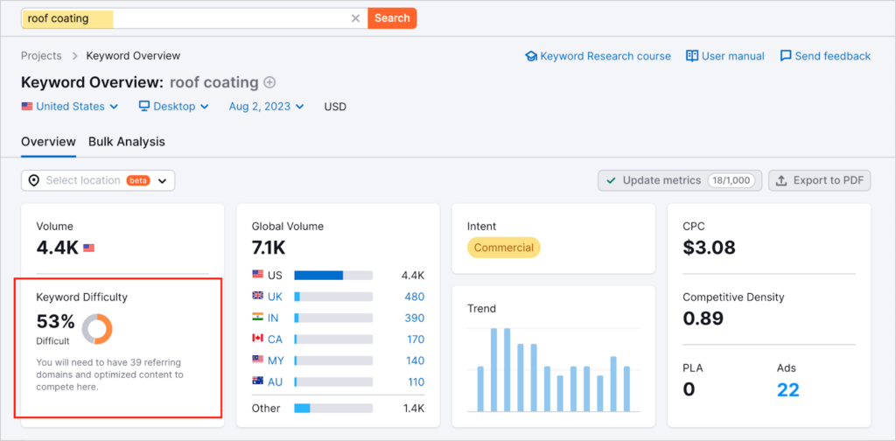Click the Keyword Difficulty donut chart
Viewport: 896px width, 441px height.
[97, 329]
